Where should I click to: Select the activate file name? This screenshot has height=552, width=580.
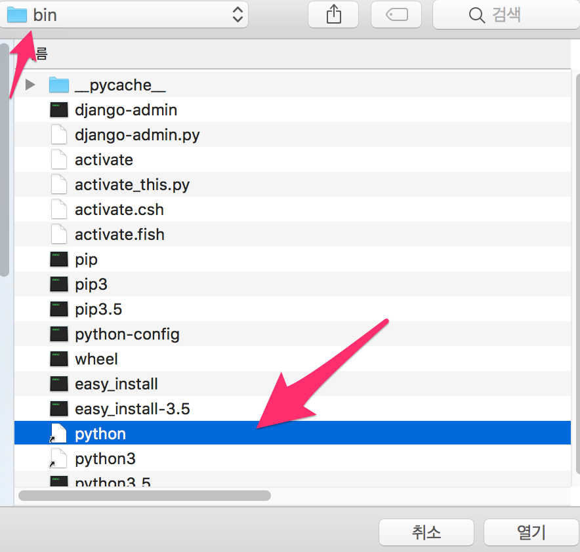(104, 159)
